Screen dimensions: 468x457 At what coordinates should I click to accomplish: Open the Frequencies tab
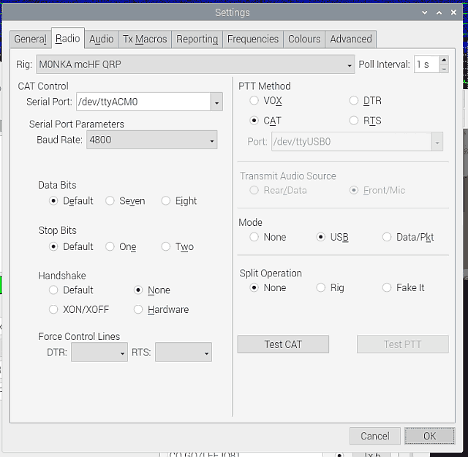click(x=252, y=39)
